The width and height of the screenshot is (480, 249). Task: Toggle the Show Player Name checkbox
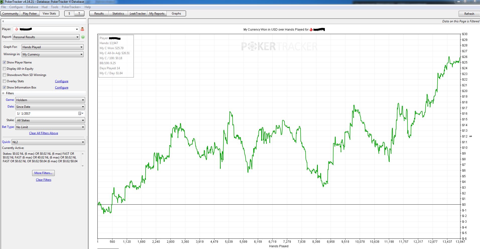(4, 62)
